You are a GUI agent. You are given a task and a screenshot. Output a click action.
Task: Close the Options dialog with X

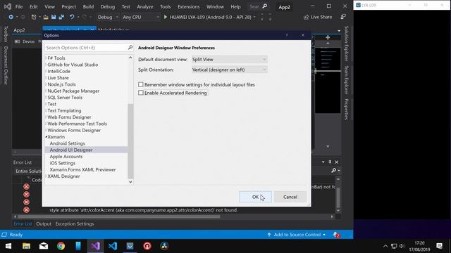click(302, 35)
